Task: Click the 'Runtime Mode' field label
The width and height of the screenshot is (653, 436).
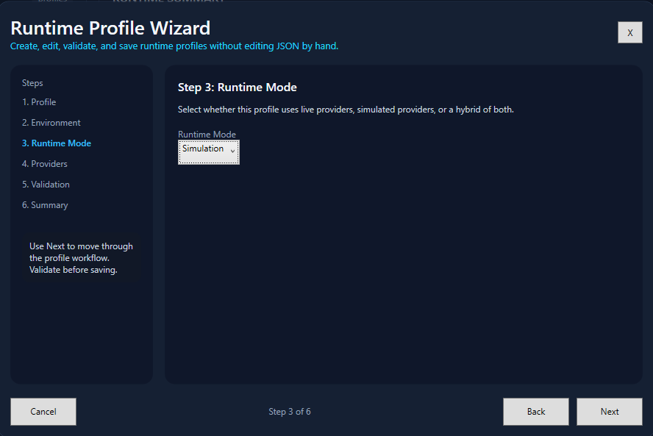Action: coord(207,134)
